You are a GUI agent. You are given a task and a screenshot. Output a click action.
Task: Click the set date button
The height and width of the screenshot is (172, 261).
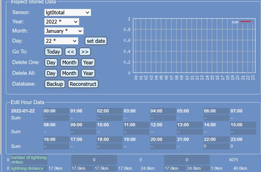pyautogui.click(x=96, y=41)
